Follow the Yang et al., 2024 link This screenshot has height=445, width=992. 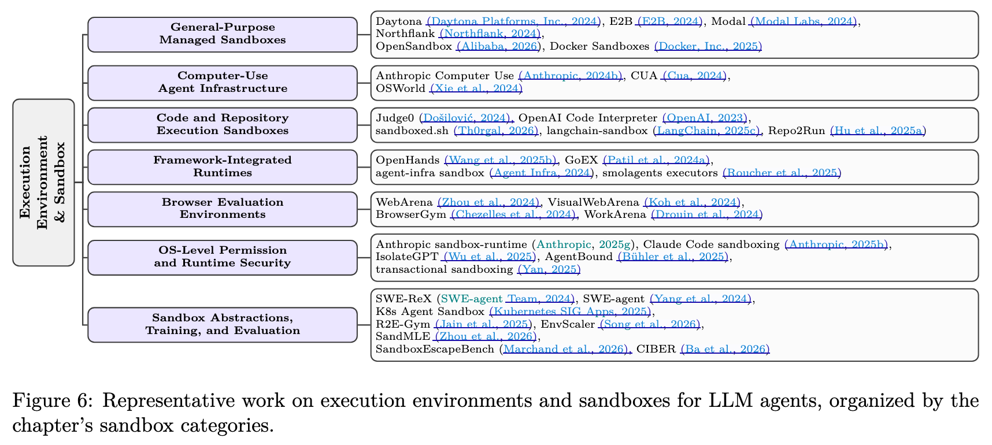701,299
